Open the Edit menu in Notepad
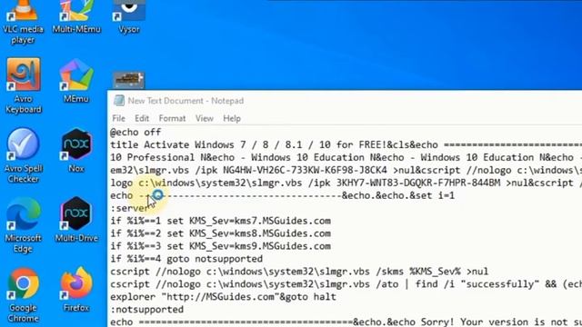Viewport: 582px width, 327px height. (x=142, y=118)
